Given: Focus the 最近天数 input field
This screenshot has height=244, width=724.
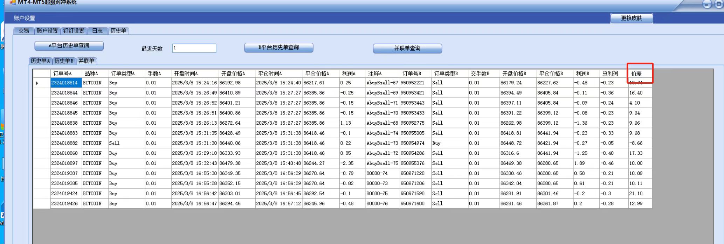Looking at the screenshot, I should (x=194, y=48).
